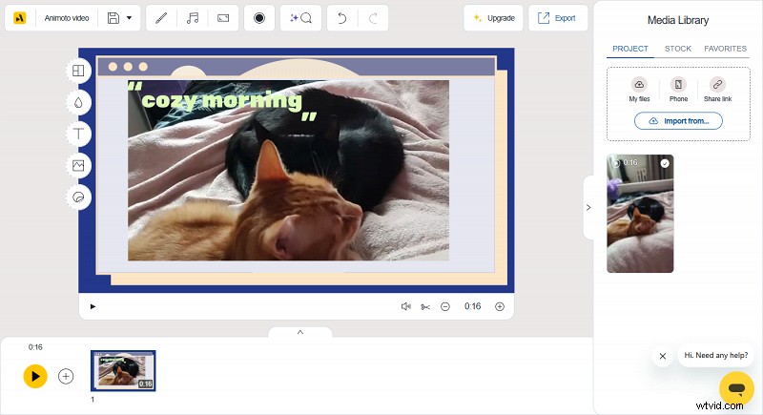Switch to the PROJECT tab
763x415 pixels.
[630, 49]
